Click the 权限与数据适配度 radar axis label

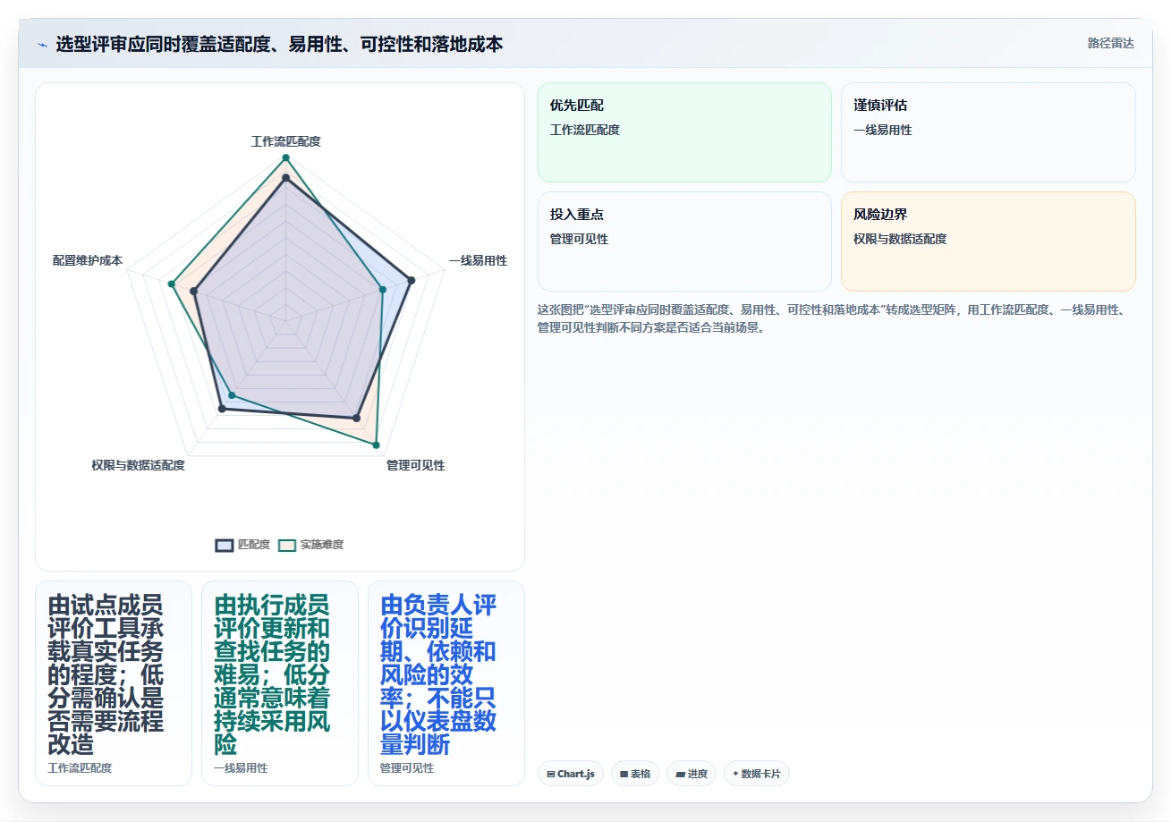click(139, 465)
